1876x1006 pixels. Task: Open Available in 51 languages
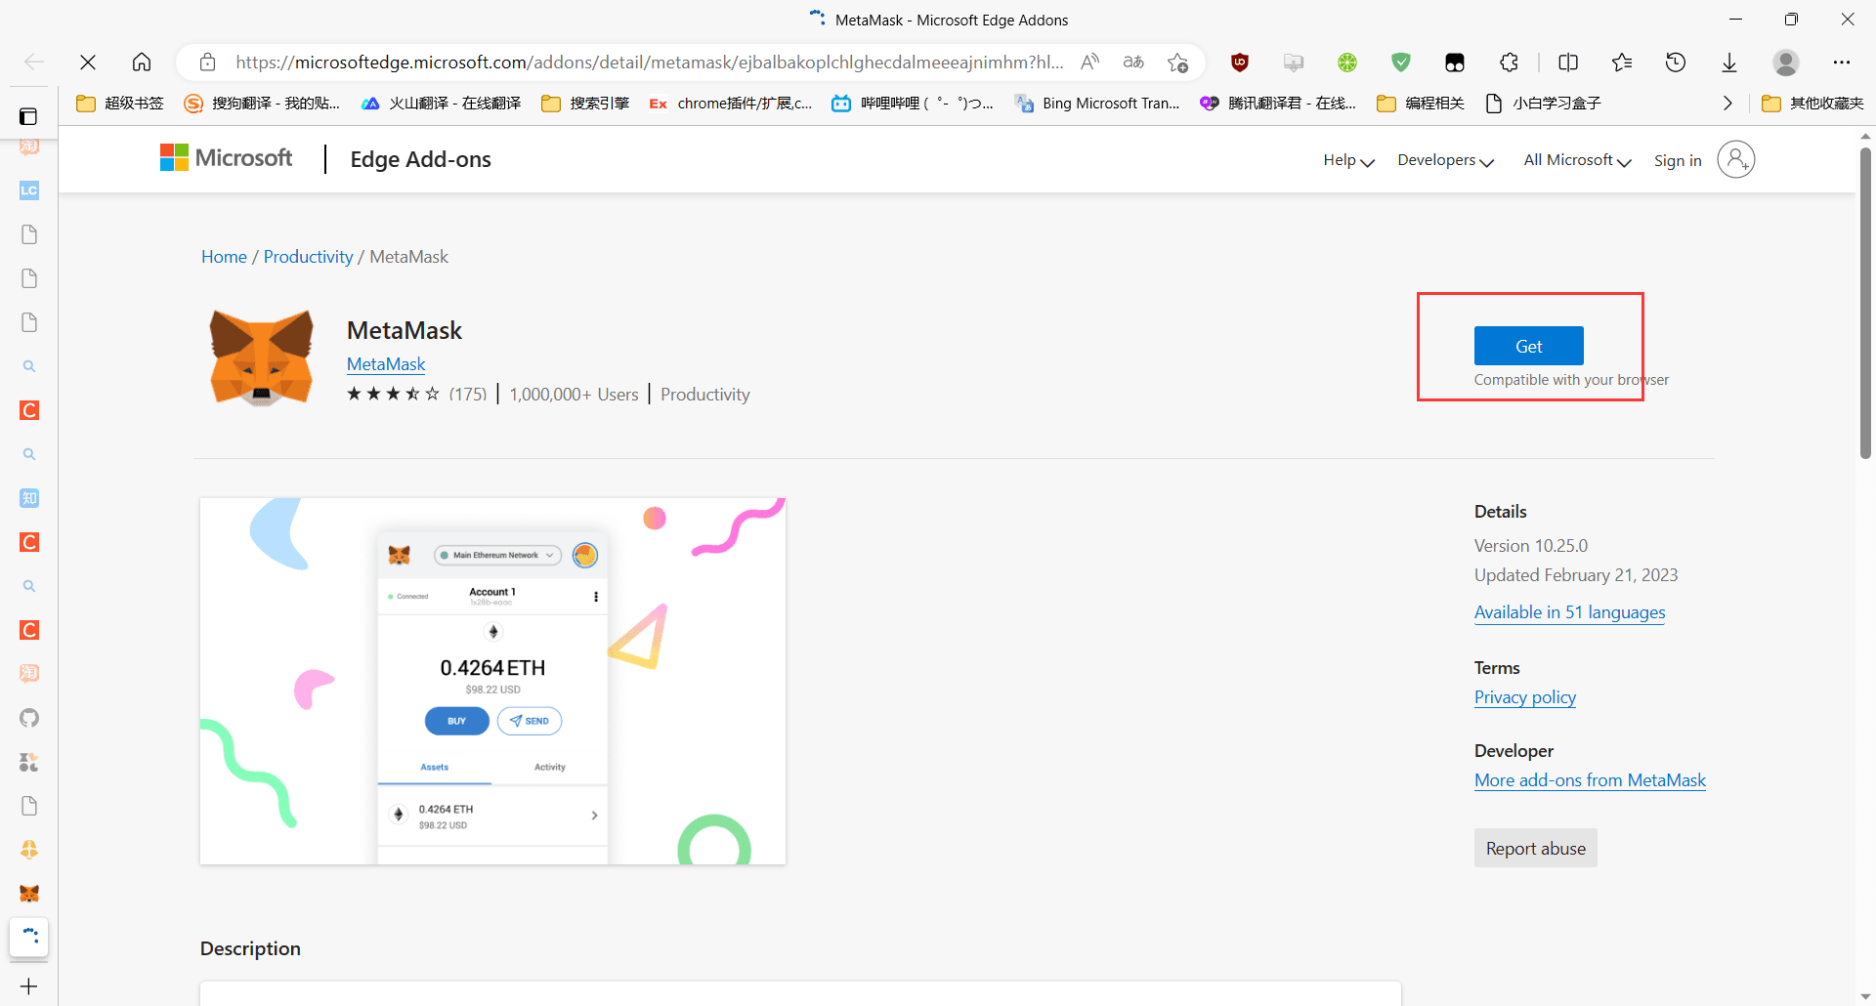1569,612
